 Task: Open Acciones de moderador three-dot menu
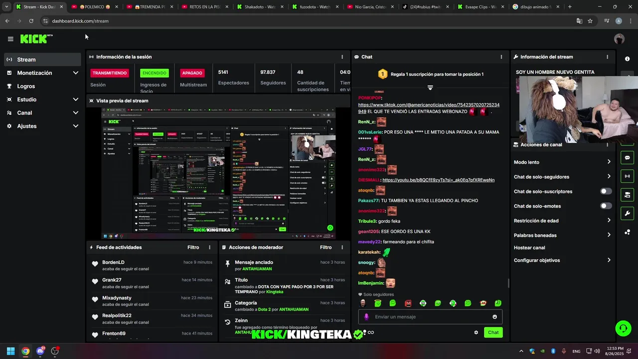click(342, 247)
